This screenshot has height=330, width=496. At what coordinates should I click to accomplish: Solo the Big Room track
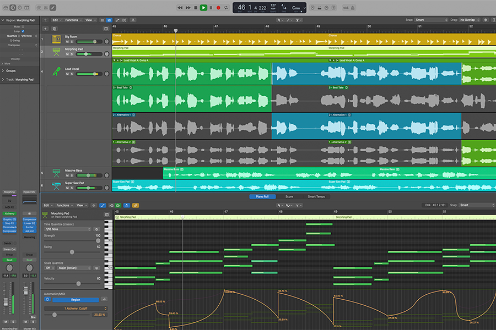[x=72, y=42]
